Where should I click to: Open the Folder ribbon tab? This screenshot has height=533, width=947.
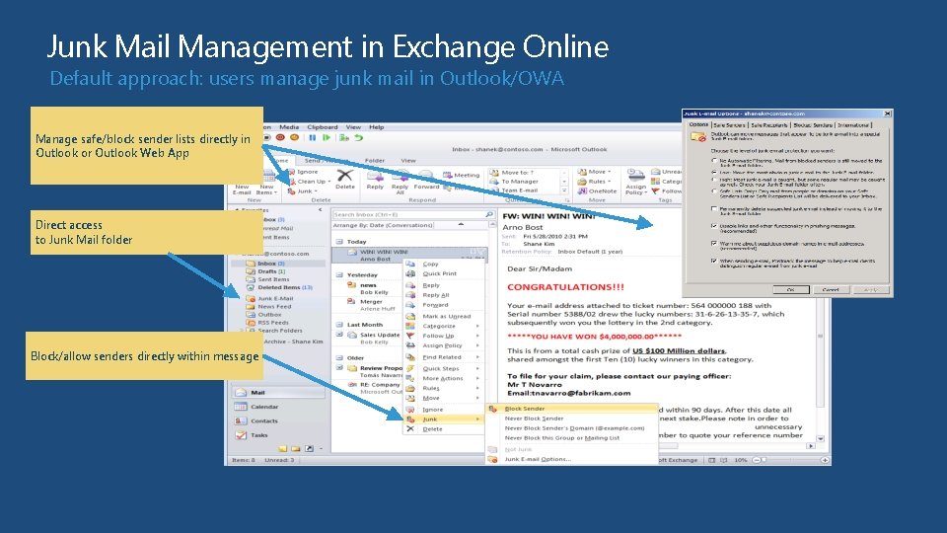pyautogui.click(x=375, y=161)
